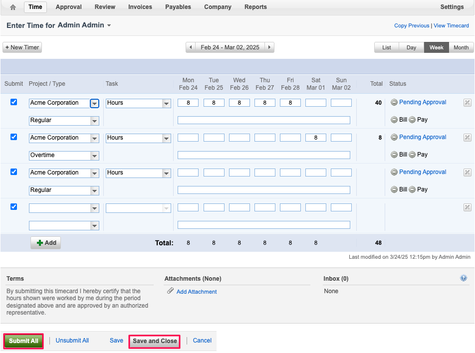The height and width of the screenshot is (353, 475).
Task: Click Pay status icon in Overtime row
Action: (412, 155)
